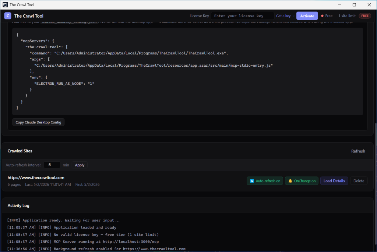Viewport: 377px width, 252px height.
Task: Close The Crawl Tool window
Action: [369, 5]
